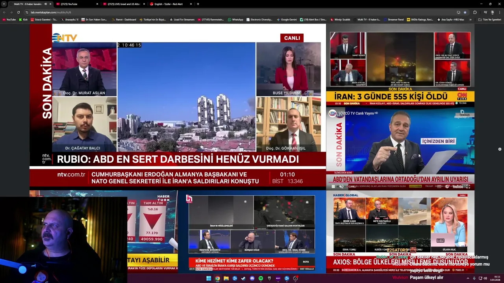Unmute the Sözcü TV player volume icon

pos(341,187)
